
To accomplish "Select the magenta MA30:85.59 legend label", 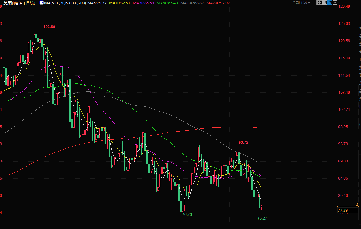I will pyautogui.click(x=143, y=3).
